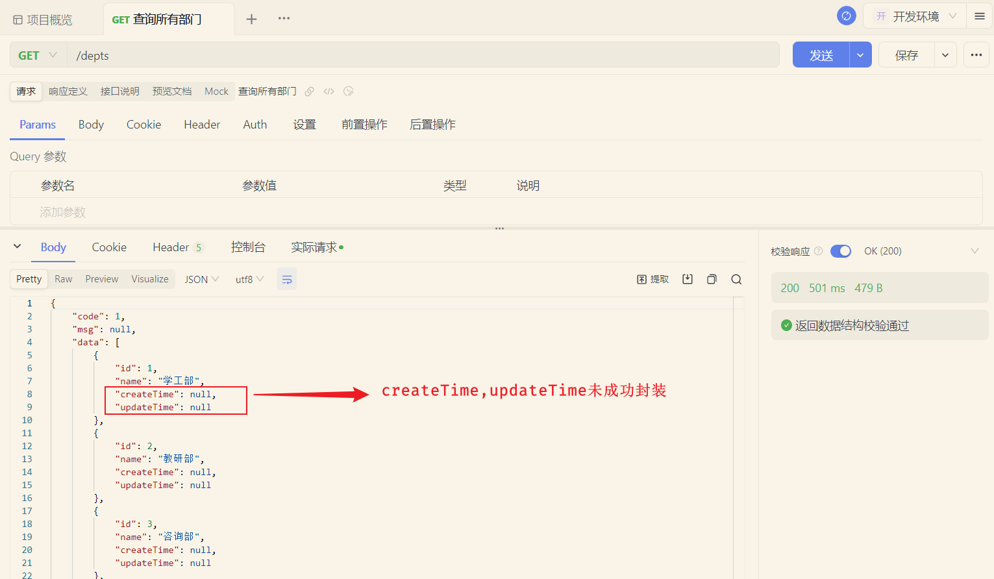Click the link icon beside 查询所有部门
994x579 pixels.
tap(308, 91)
